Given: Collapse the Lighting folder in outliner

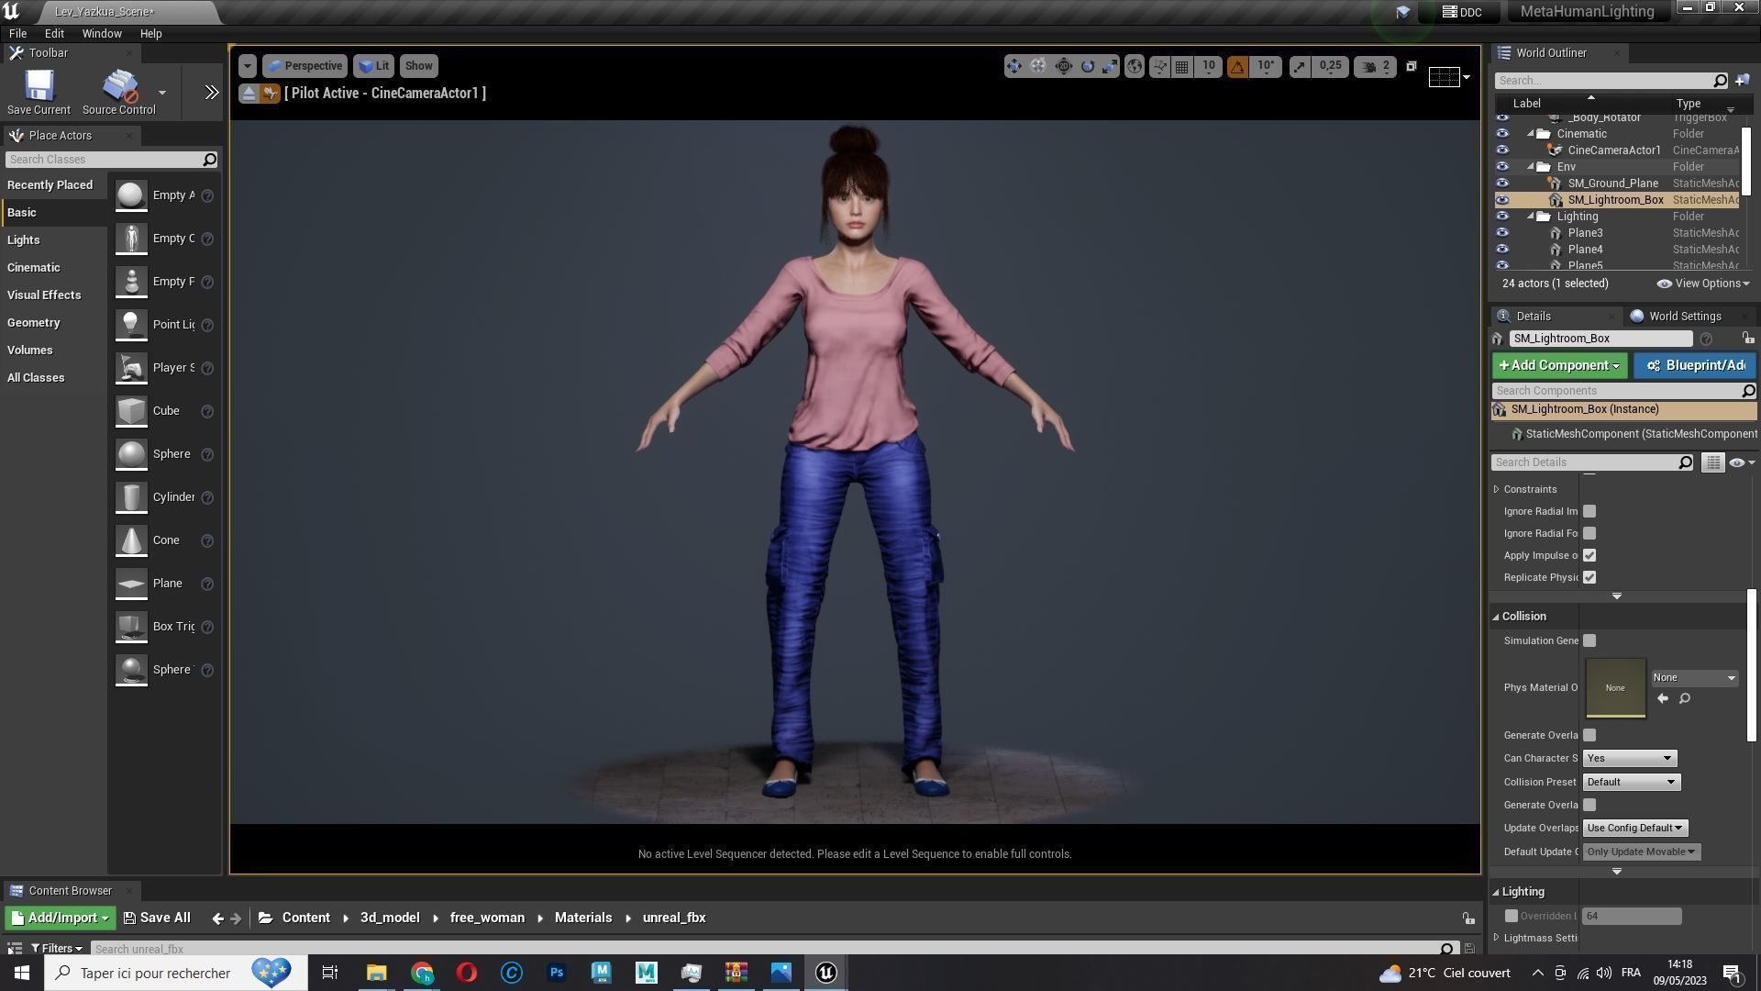Looking at the screenshot, I should pyautogui.click(x=1531, y=217).
